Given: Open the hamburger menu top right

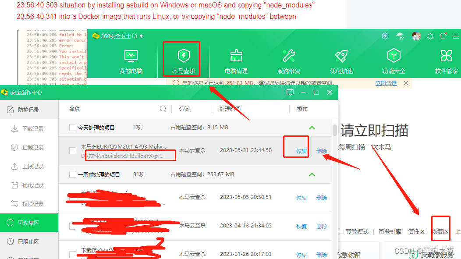Looking at the screenshot, I should (455, 36).
